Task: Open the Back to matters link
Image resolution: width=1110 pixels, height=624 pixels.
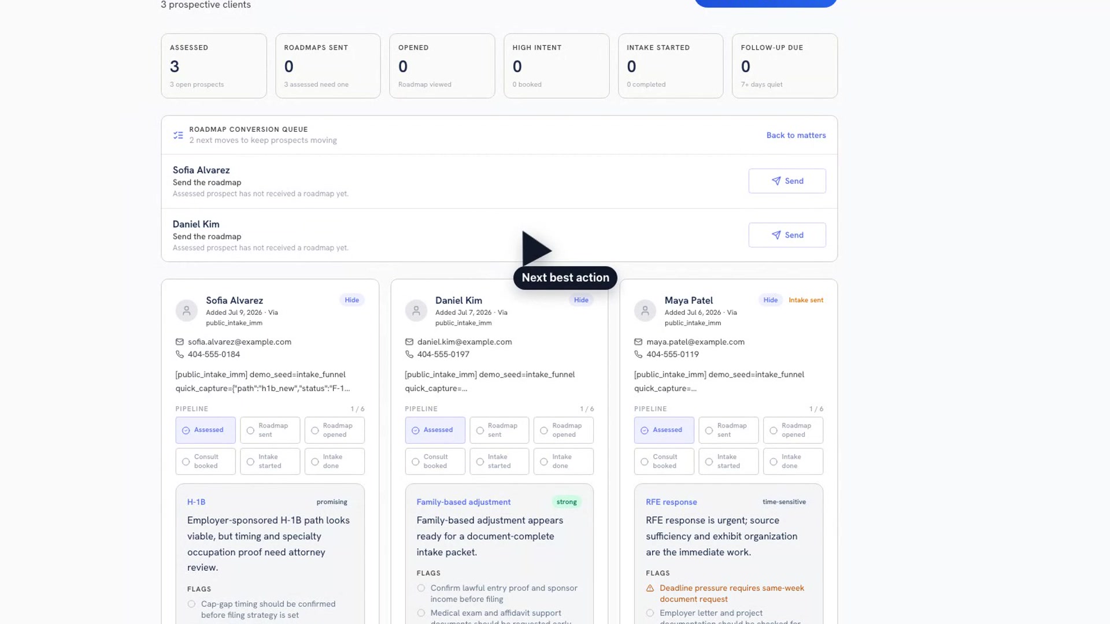Action: click(796, 135)
